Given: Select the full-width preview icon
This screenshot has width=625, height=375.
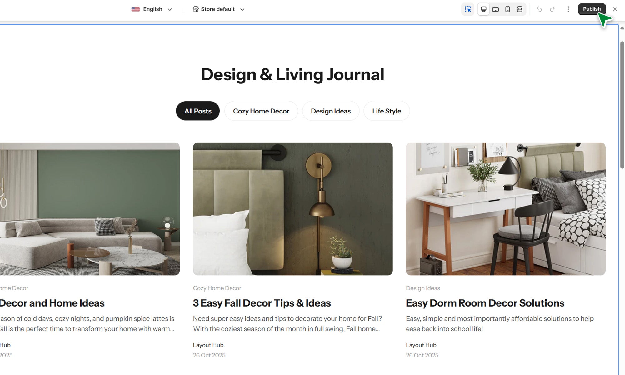Looking at the screenshot, I should [x=520, y=9].
